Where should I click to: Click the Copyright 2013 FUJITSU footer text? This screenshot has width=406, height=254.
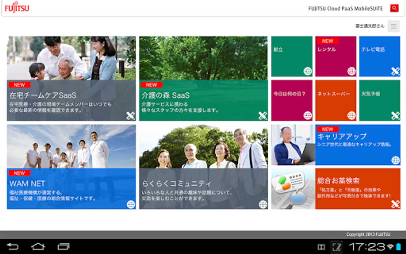(x=369, y=234)
